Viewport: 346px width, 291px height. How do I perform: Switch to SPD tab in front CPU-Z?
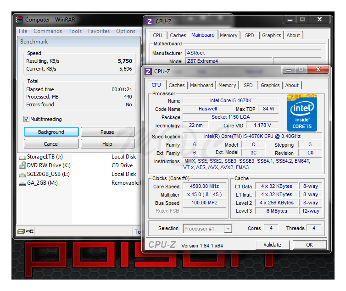click(248, 85)
